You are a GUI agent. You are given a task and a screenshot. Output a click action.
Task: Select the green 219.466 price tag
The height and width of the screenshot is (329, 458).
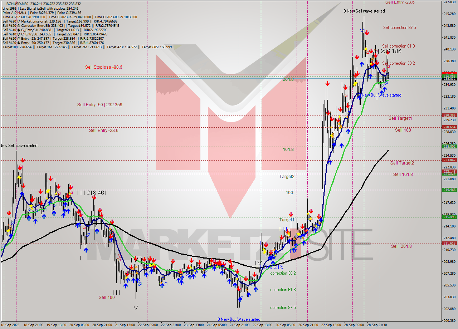pyautogui.click(x=449, y=190)
